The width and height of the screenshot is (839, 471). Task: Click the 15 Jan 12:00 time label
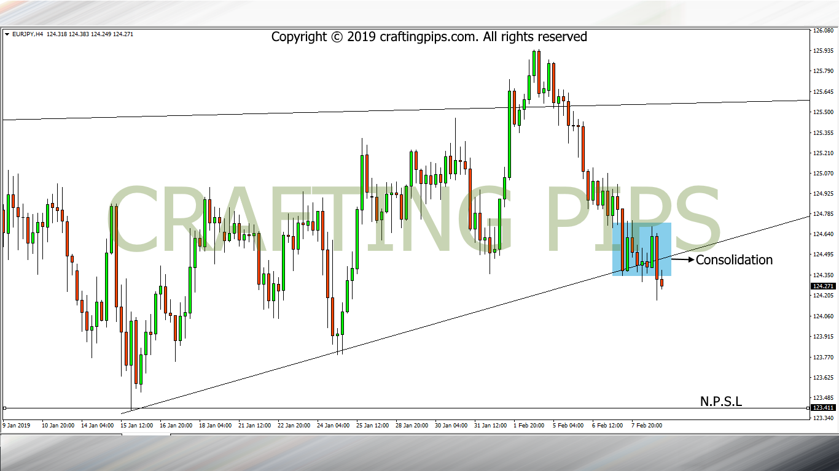point(136,425)
